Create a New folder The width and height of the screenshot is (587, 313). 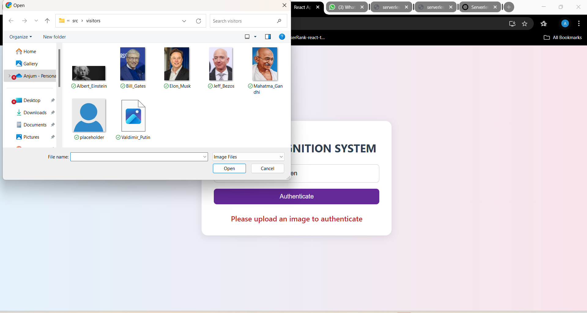(54, 37)
